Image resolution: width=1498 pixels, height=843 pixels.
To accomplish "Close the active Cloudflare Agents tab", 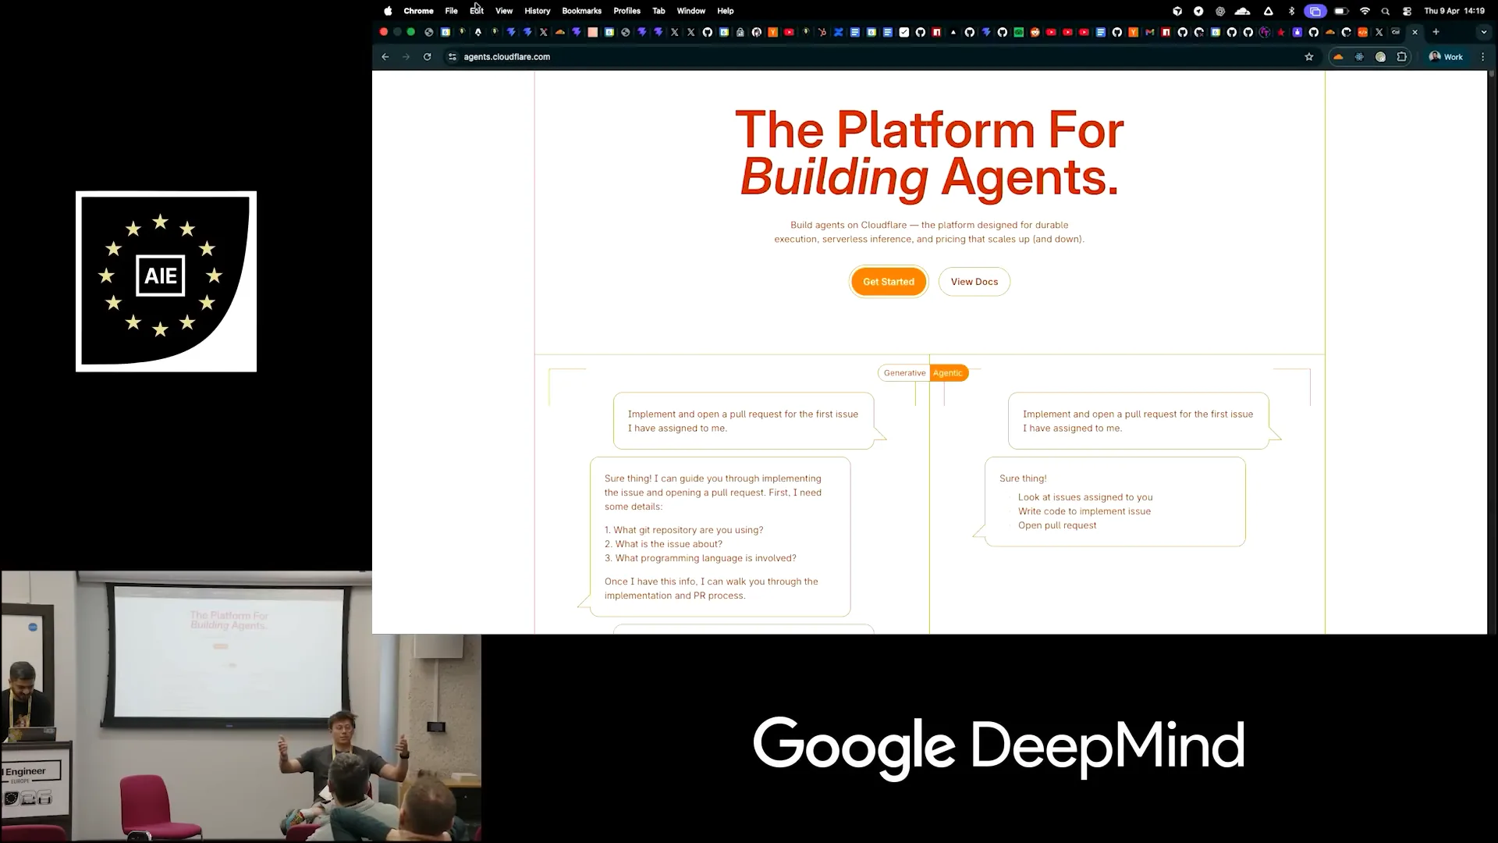I will coord(1415,32).
